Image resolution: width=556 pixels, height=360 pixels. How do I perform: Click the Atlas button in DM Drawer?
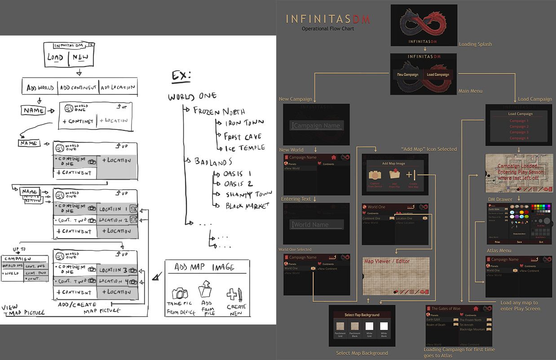(497, 241)
